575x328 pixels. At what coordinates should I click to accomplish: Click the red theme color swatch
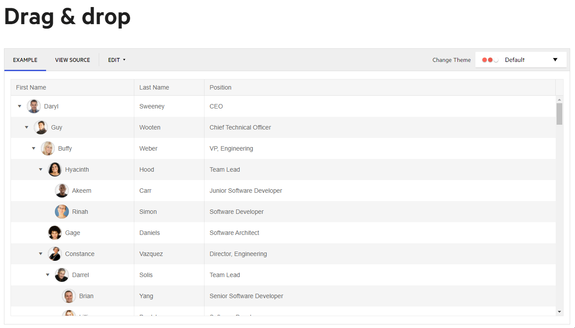(485, 60)
